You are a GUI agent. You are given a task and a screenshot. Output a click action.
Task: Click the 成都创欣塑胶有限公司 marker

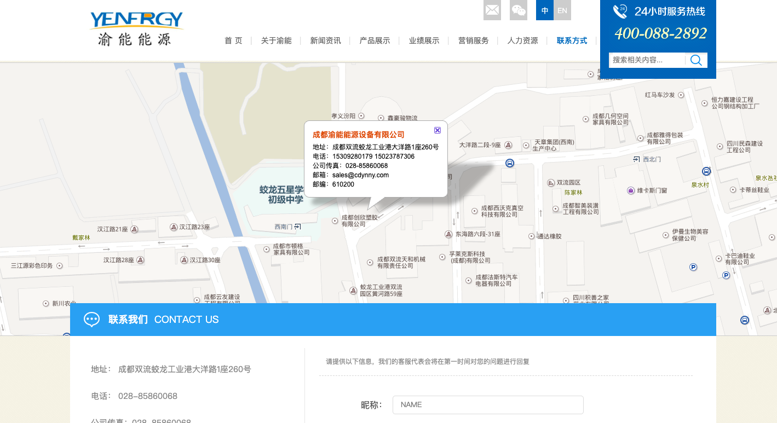336,221
